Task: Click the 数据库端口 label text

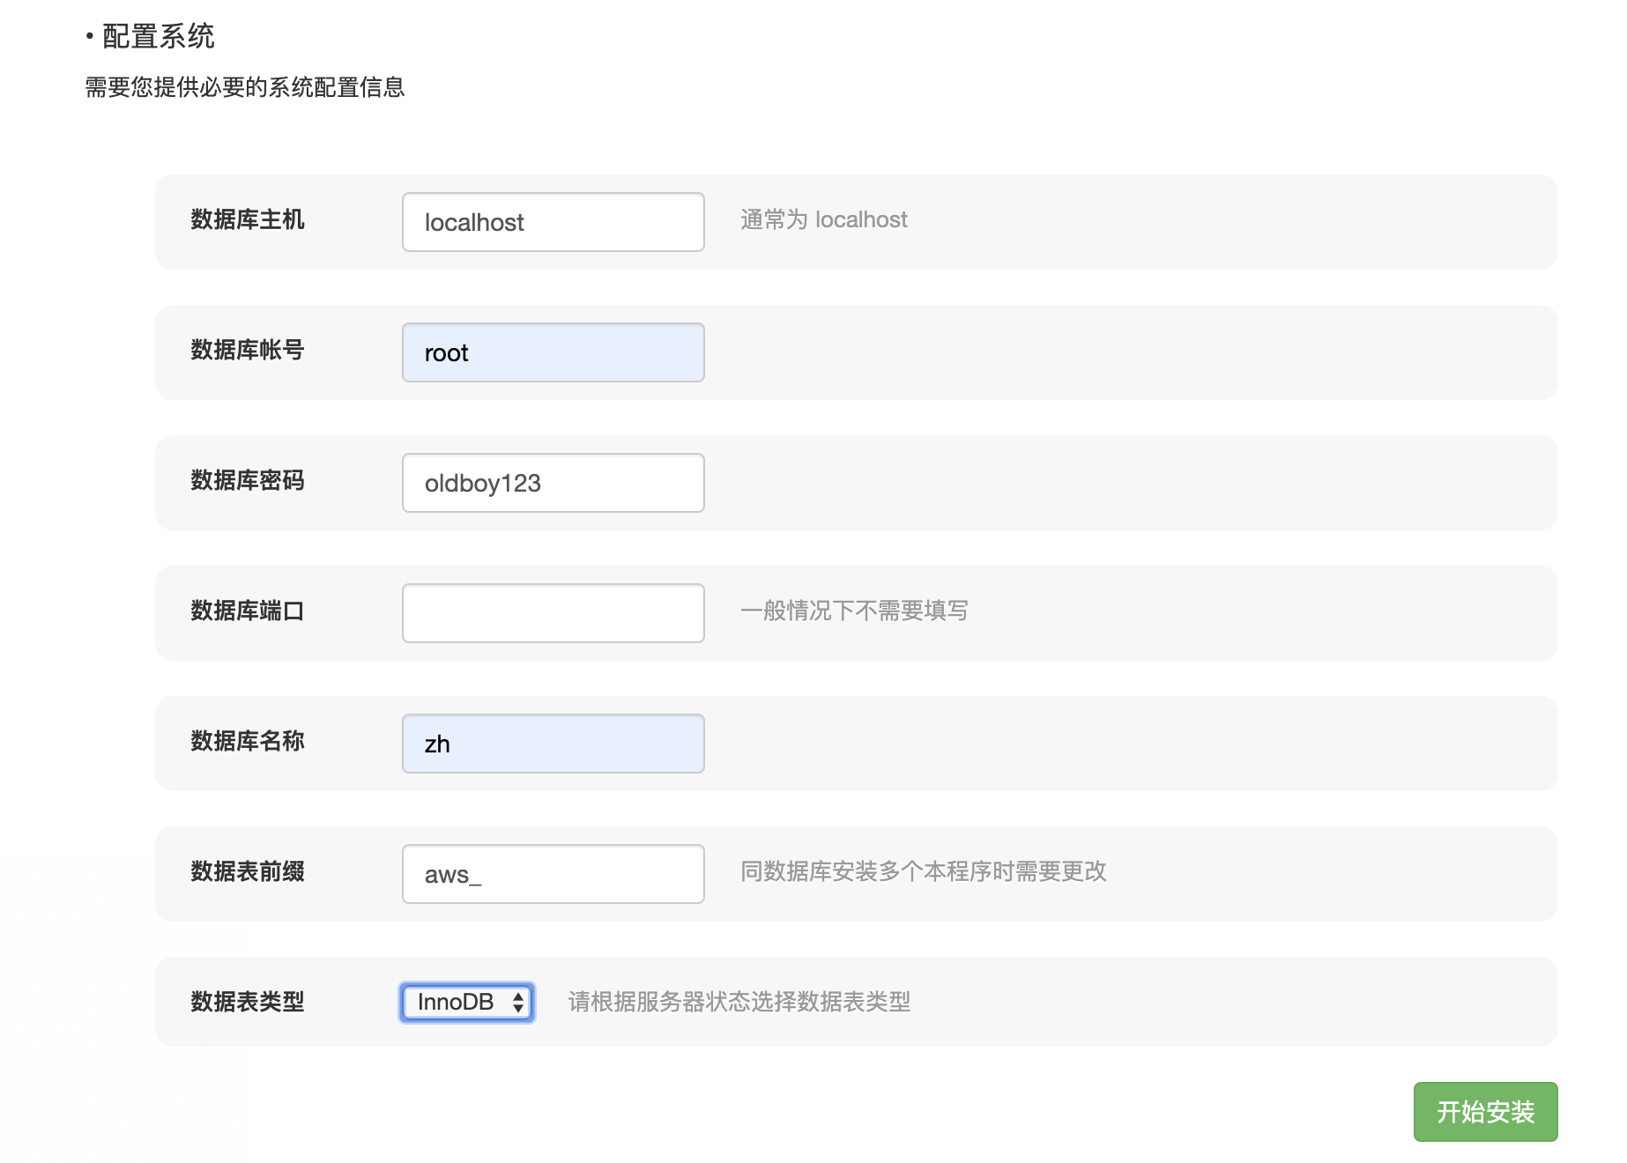Action: click(x=248, y=611)
